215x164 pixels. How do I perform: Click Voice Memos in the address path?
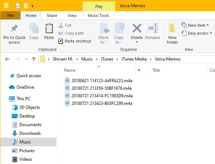168,59
